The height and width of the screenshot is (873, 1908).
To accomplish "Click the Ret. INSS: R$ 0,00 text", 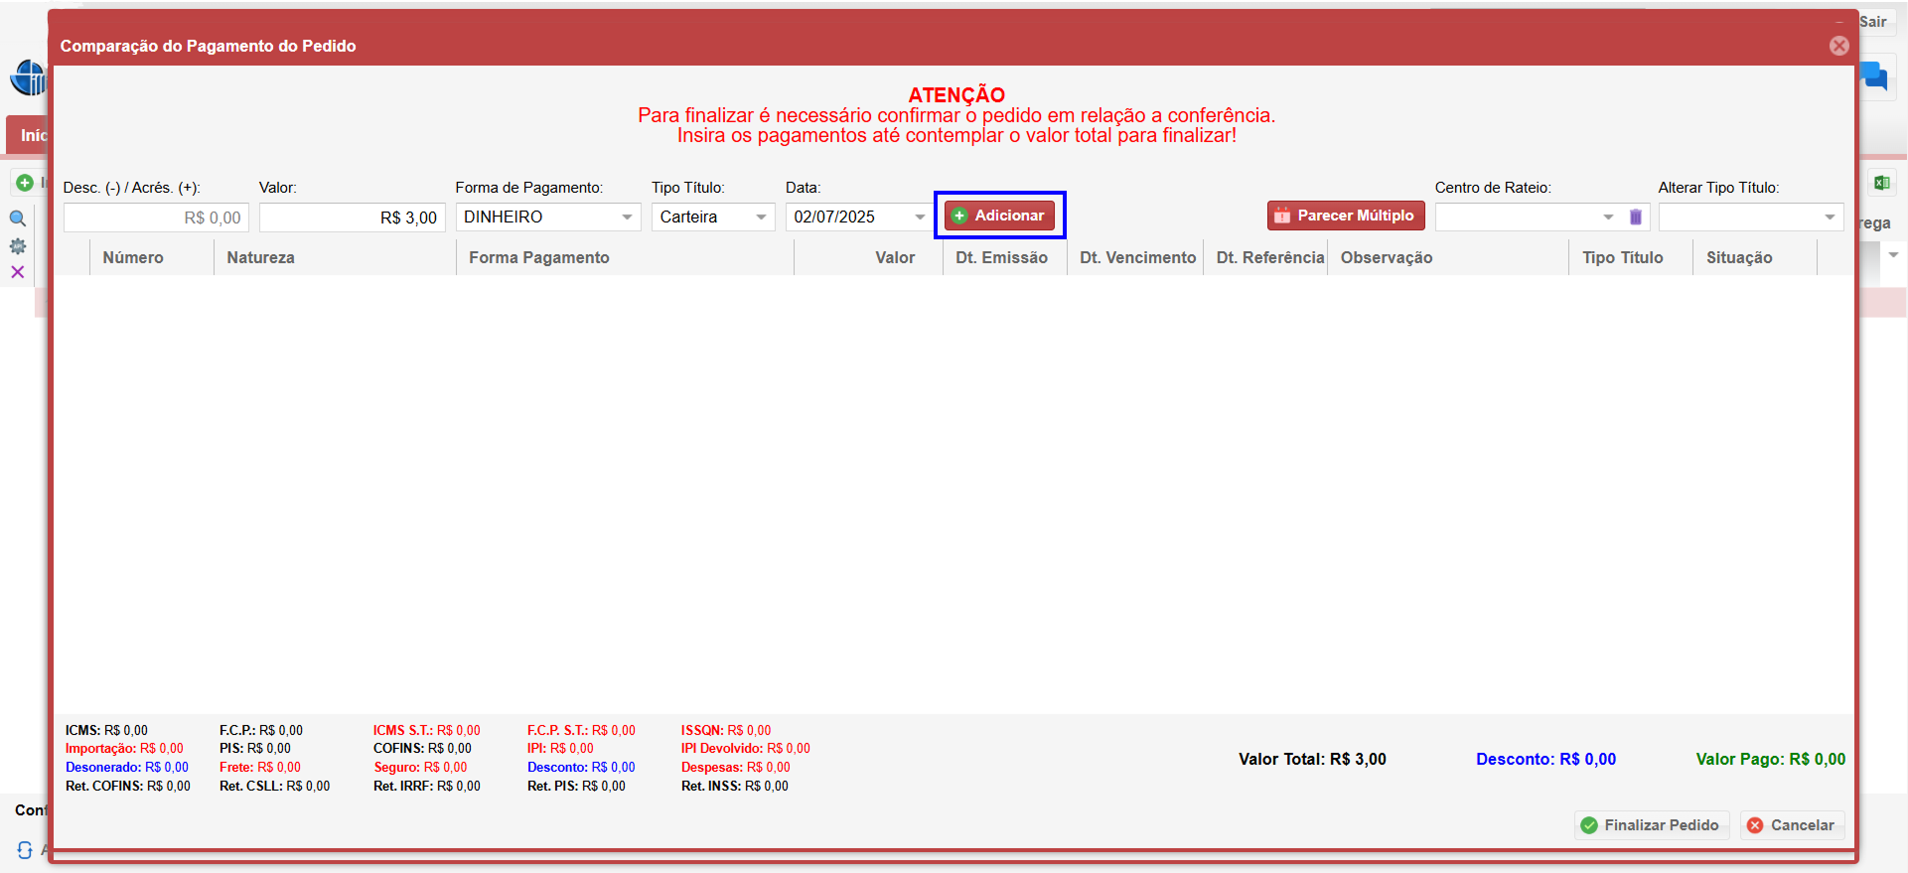I will (735, 787).
